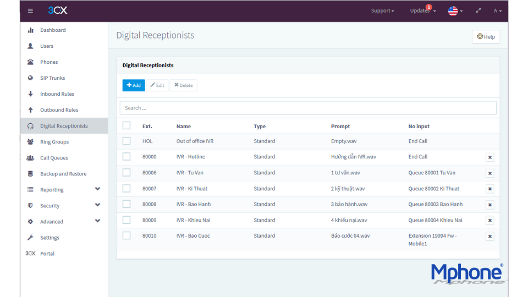Click the 3CX Portal icon
This screenshot has width=528, height=297.
30,254
